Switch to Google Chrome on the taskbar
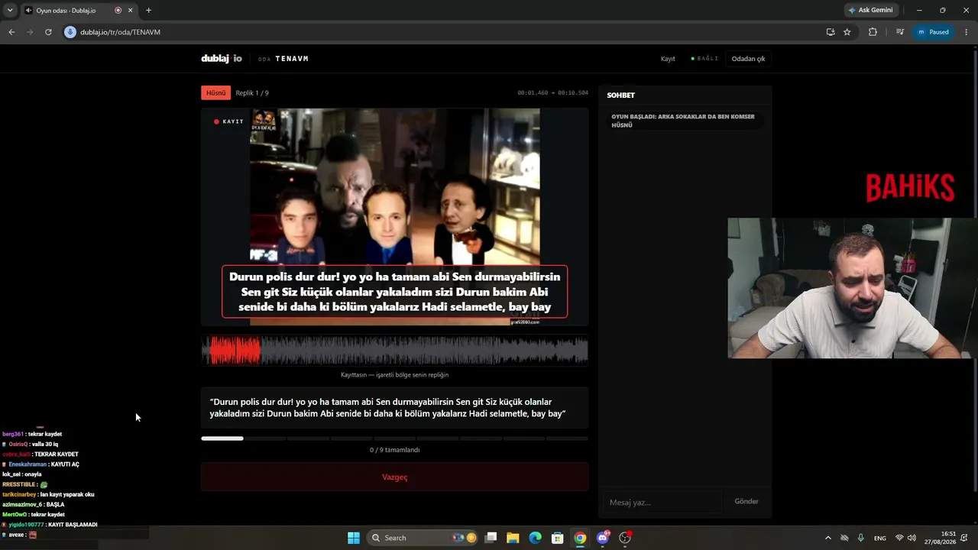The image size is (978, 550). tap(581, 538)
